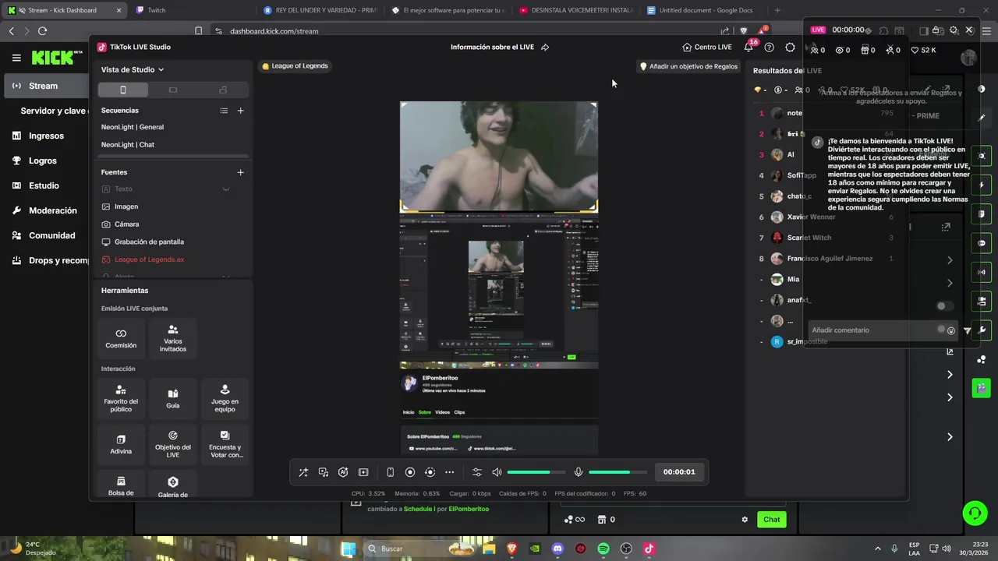
Task: Open TikTok LIVE Studio help icon
Action: point(770,47)
